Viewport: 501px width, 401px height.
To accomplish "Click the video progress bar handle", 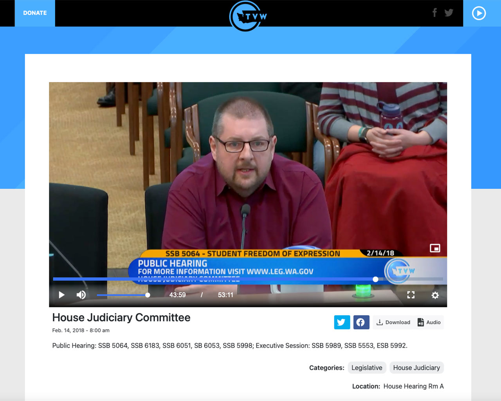I will tap(375, 279).
